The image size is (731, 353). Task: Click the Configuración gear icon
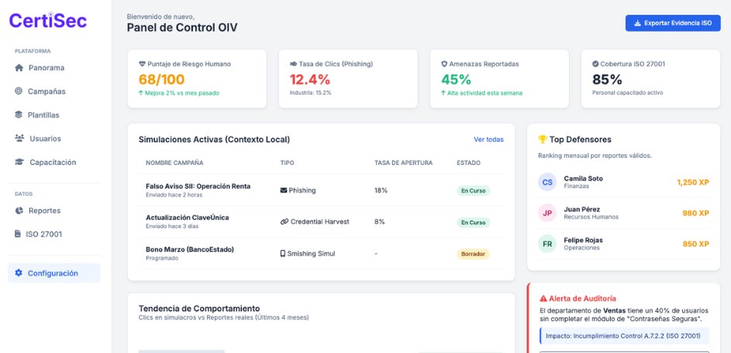(x=19, y=273)
